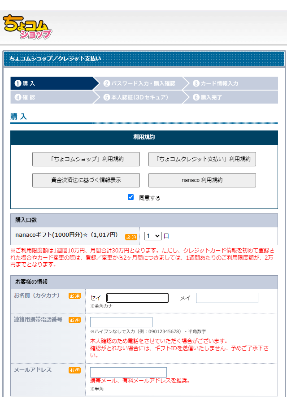The image size is (287, 408).
Task: Open 「ちょコムショップ」利用規約 button
Action: [x=86, y=159]
